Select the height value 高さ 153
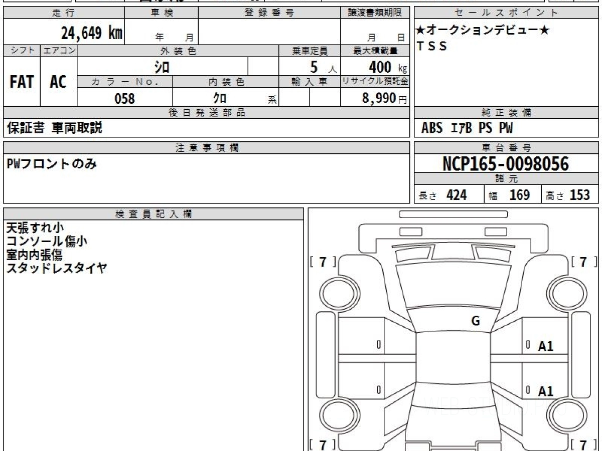602x451 pixels. [568, 195]
